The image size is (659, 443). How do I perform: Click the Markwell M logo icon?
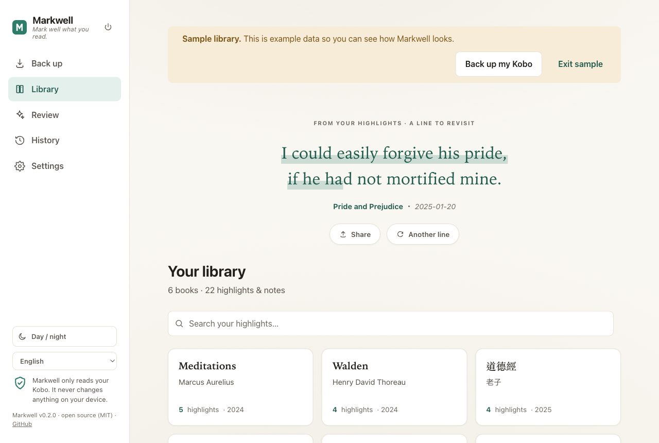(20, 27)
